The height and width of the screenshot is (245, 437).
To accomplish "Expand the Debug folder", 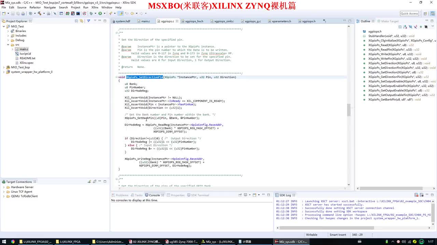I will (8, 40).
